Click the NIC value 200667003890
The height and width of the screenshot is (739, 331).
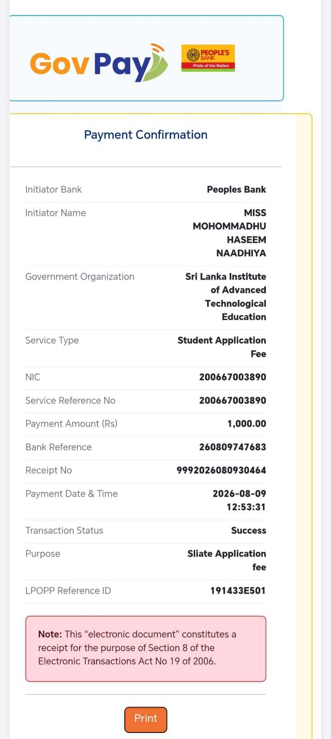pos(233,377)
